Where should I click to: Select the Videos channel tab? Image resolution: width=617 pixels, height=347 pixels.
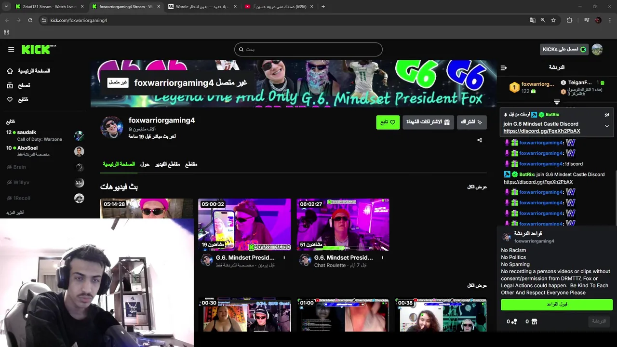[167, 164]
